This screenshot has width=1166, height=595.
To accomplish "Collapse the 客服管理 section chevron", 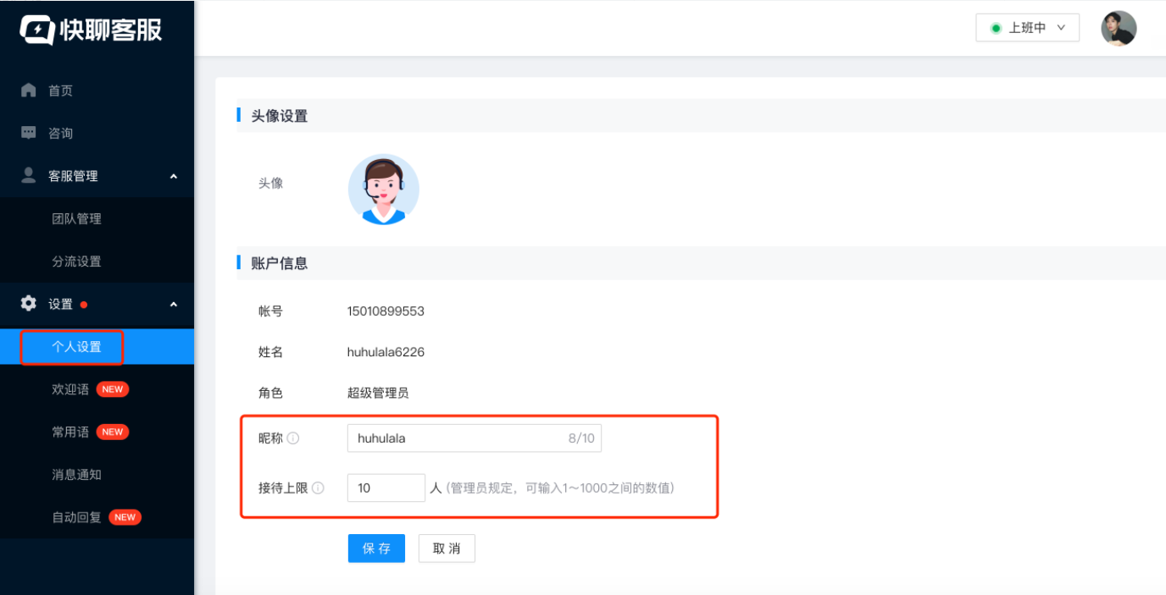I will coord(173,175).
